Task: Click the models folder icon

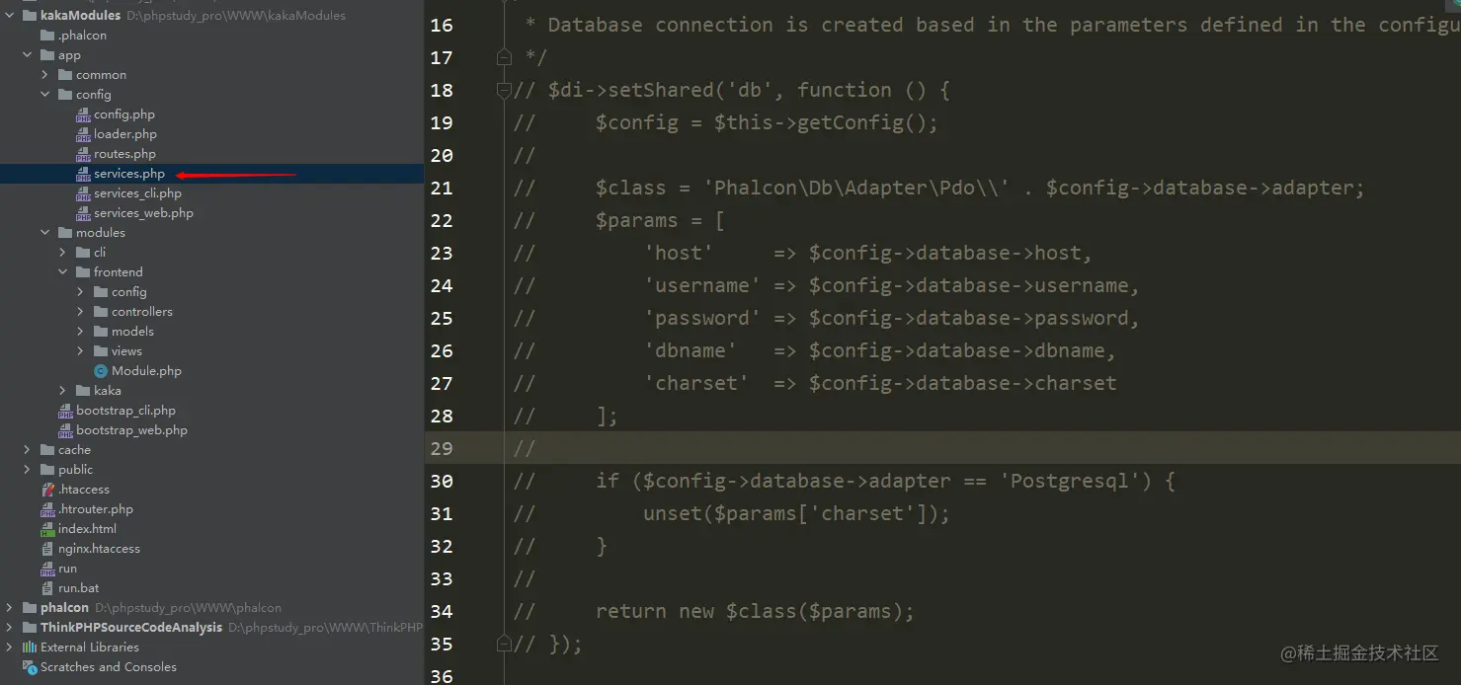Action: [101, 332]
